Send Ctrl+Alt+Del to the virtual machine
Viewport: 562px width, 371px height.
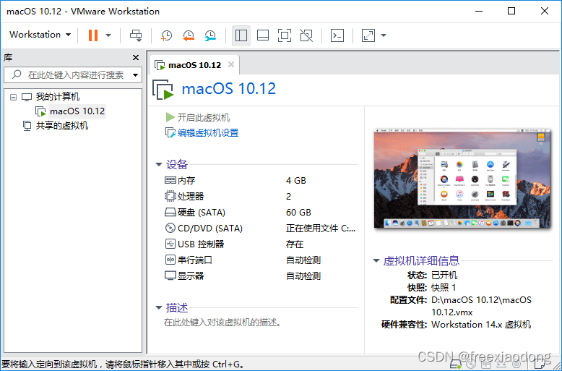pos(136,35)
